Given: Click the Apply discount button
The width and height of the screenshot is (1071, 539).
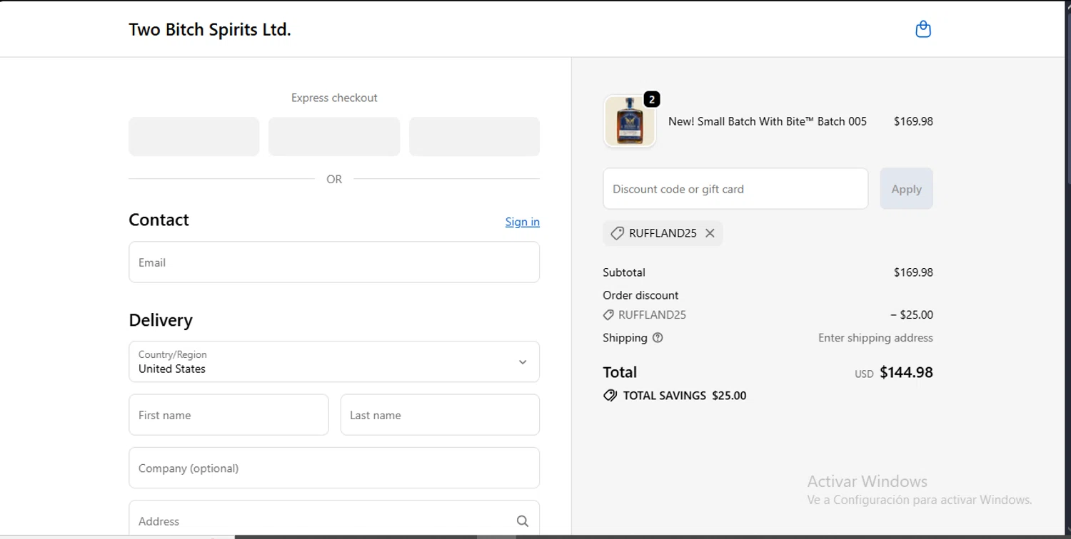Looking at the screenshot, I should (x=906, y=189).
